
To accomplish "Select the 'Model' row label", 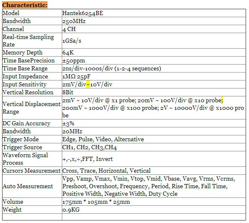I will point(11,13).
